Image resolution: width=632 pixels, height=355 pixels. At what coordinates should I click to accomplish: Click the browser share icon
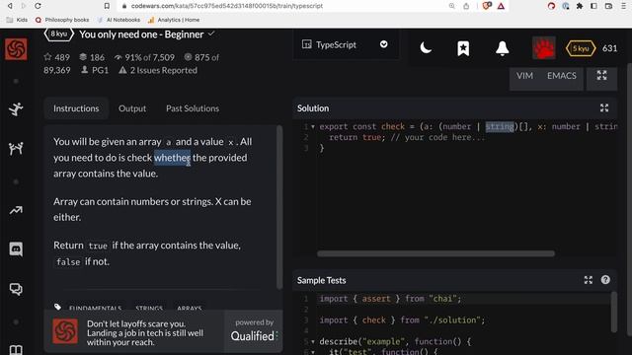pos(466,6)
